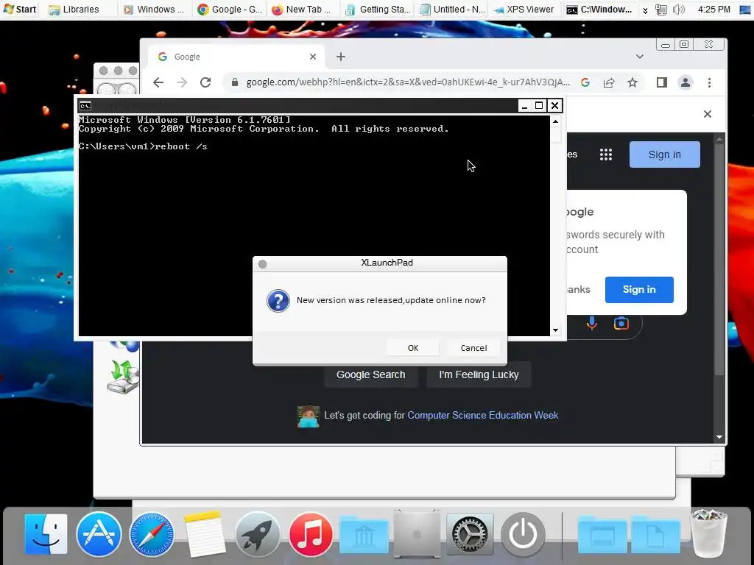Launch App Store from the dock
The image size is (754, 565).
pyautogui.click(x=99, y=534)
